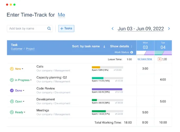Viewport: 180px width, 132px height.
Task: Click the + Tasks button
Action: click(x=66, y=28)
